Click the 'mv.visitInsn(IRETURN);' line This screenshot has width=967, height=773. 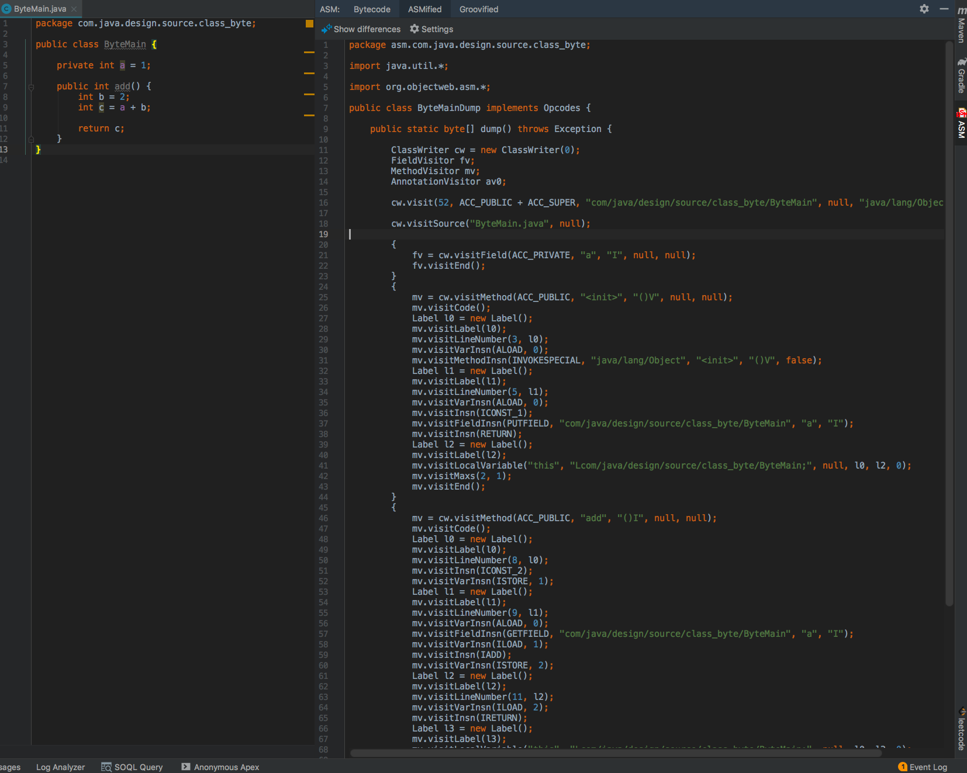click(x=469, y=718)
